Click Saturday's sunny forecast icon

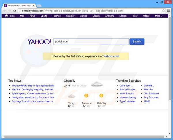[x=101, y=96]
